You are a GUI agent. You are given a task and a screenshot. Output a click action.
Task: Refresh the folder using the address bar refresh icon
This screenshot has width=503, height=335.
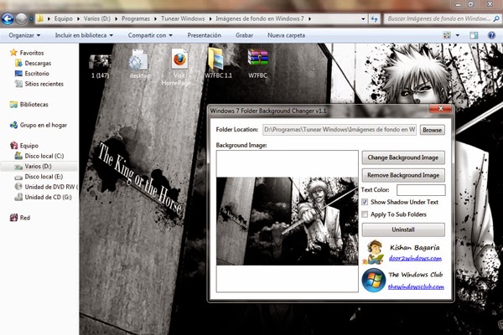click(x=374, y=19)
